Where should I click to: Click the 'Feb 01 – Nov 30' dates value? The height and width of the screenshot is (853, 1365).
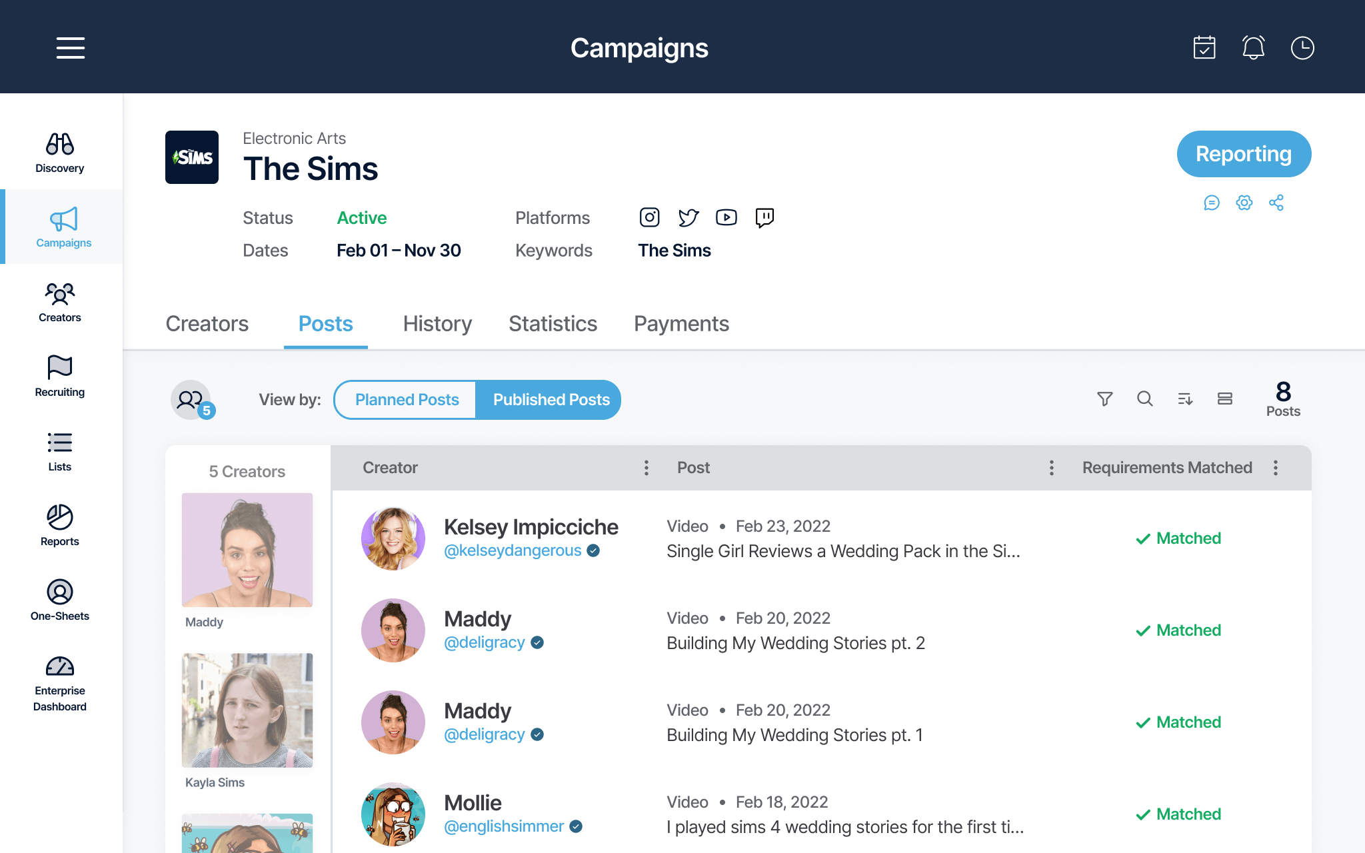[399, 251]
